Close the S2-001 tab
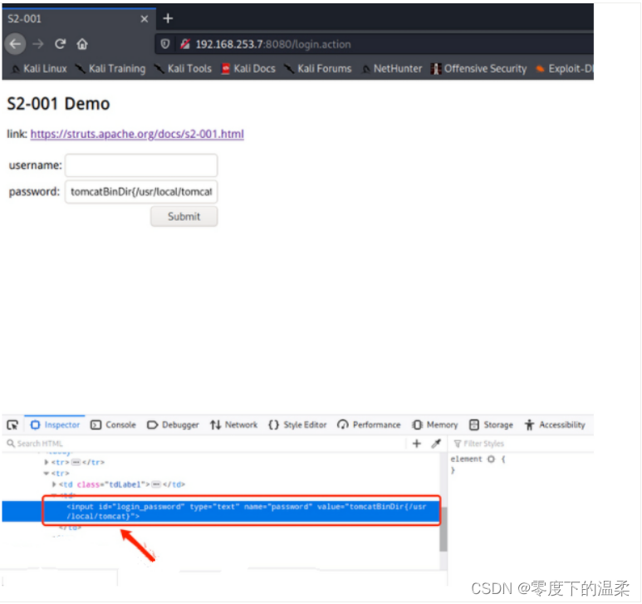Viewport: 642px width, 604px height. (x=145, y=19)
